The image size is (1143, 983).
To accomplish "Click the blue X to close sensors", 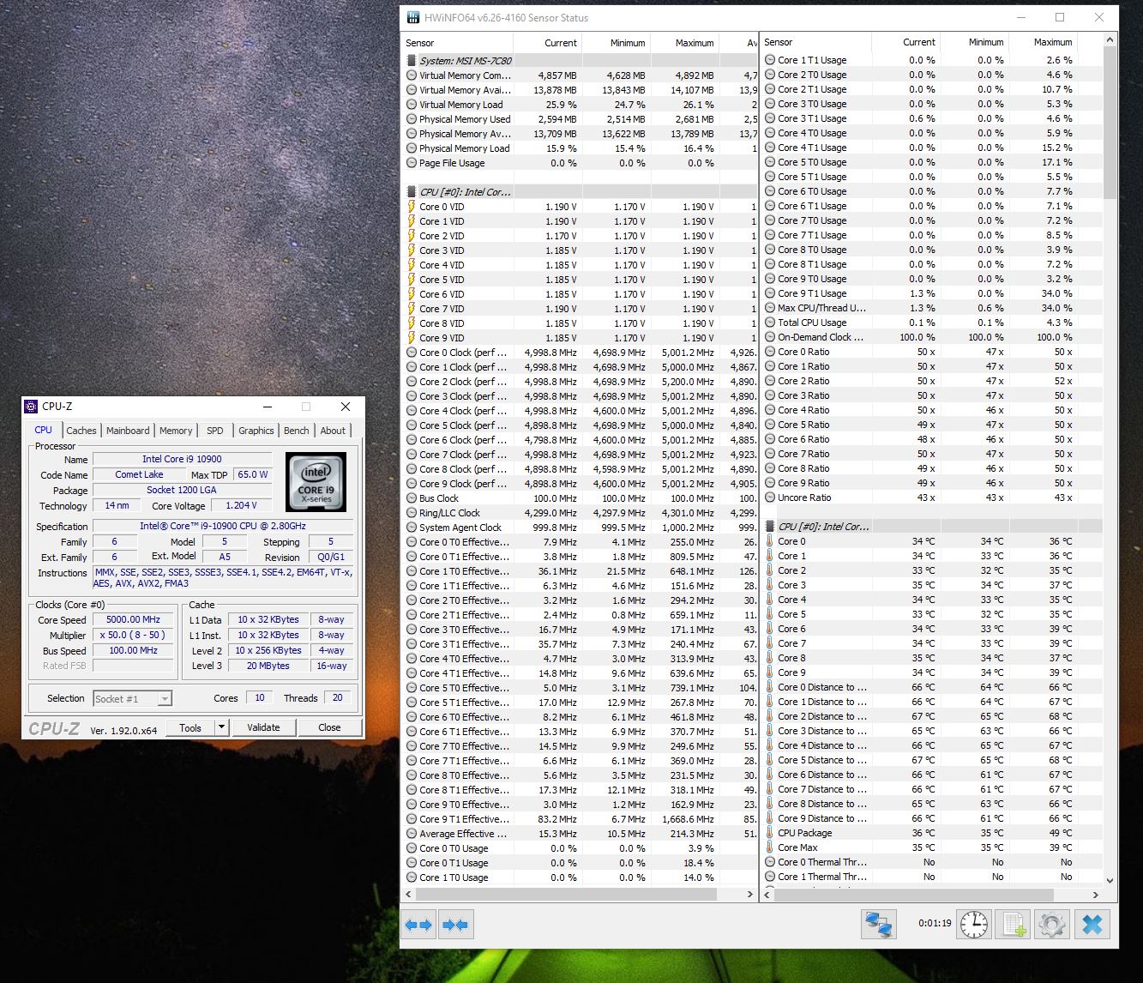I will [1092, 925].
